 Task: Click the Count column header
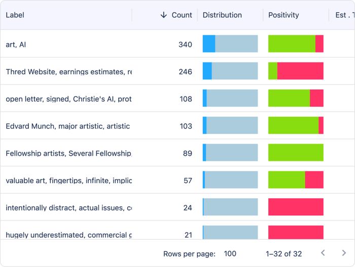pos(182,15)
